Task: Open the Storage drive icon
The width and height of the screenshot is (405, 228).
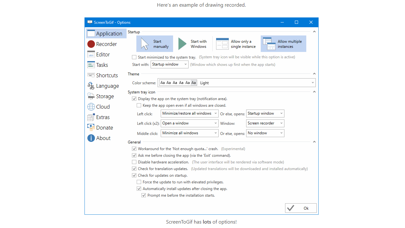Action: pos(91,96)
